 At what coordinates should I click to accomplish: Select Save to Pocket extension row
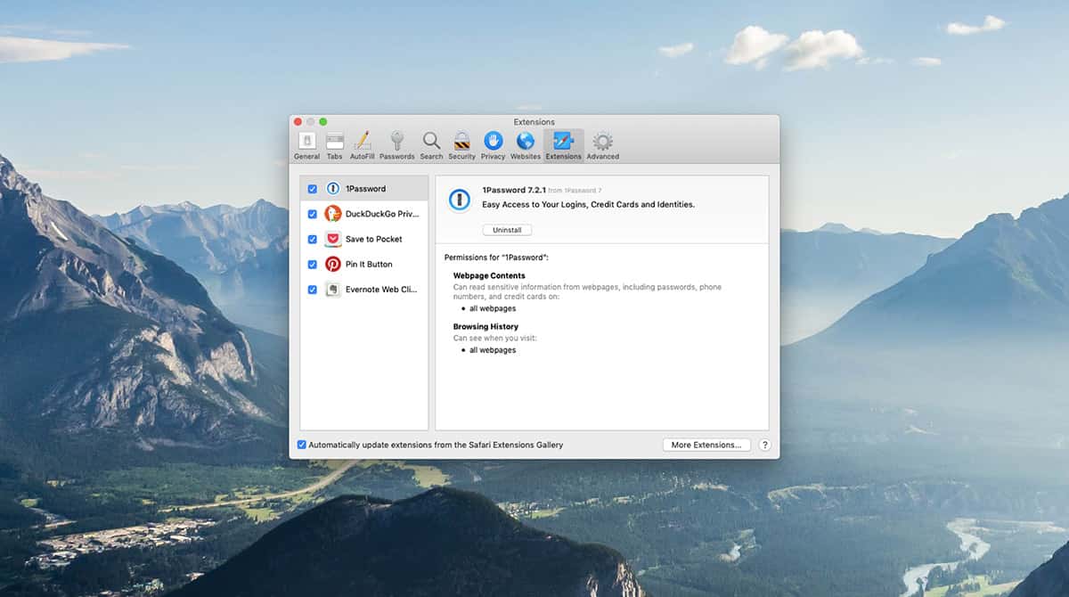pos(363,239)
